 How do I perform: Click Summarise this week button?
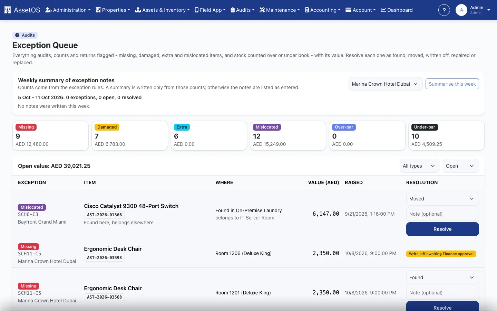[452, 84]
